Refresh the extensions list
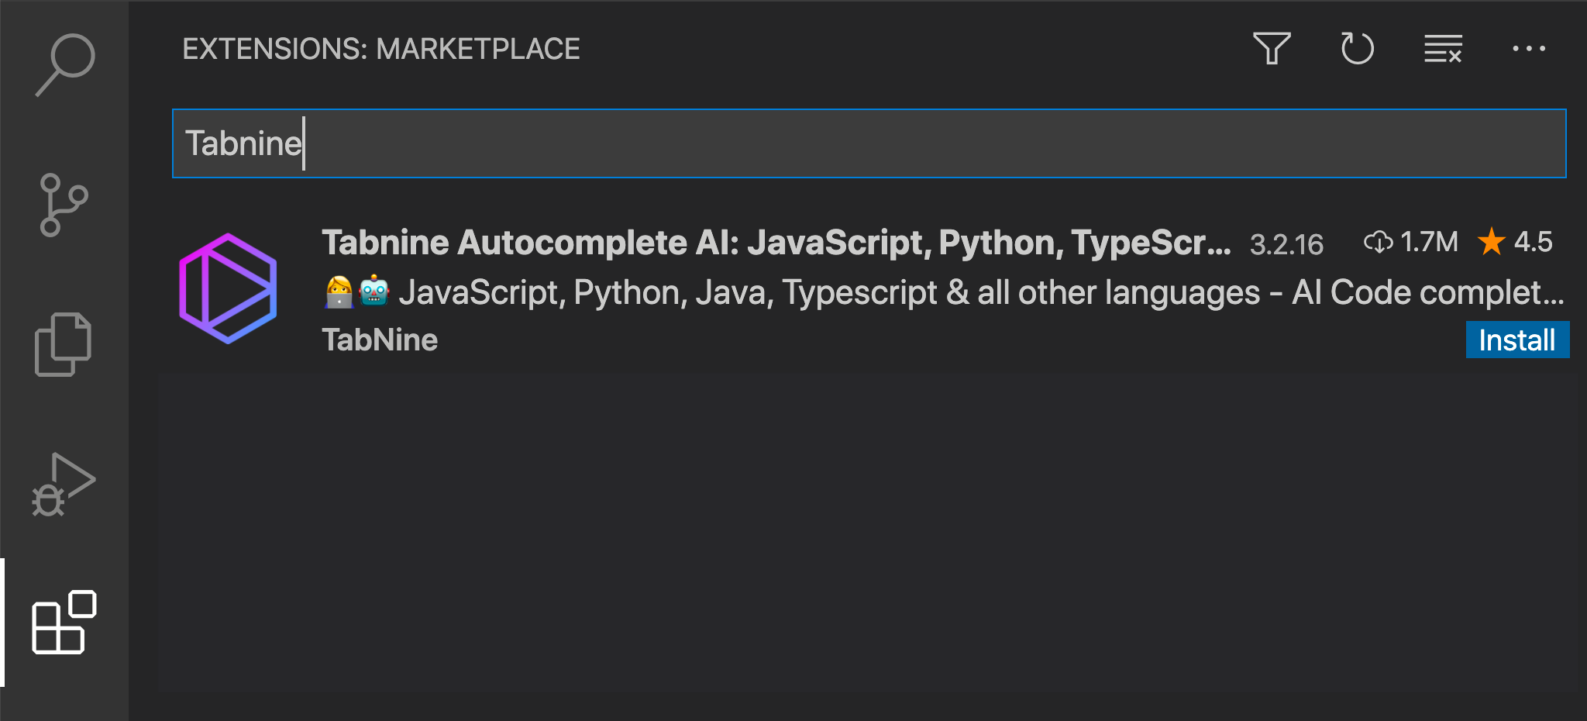Viewport: 1587px width, 721px height. (1357, 49)
